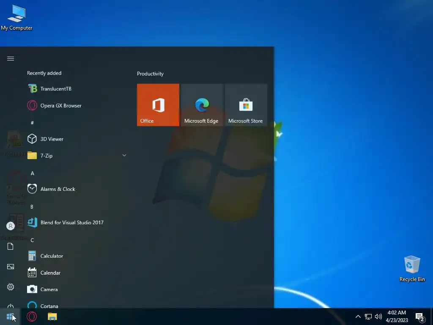Open Opera GX from the taskbar

click(32, 317)
